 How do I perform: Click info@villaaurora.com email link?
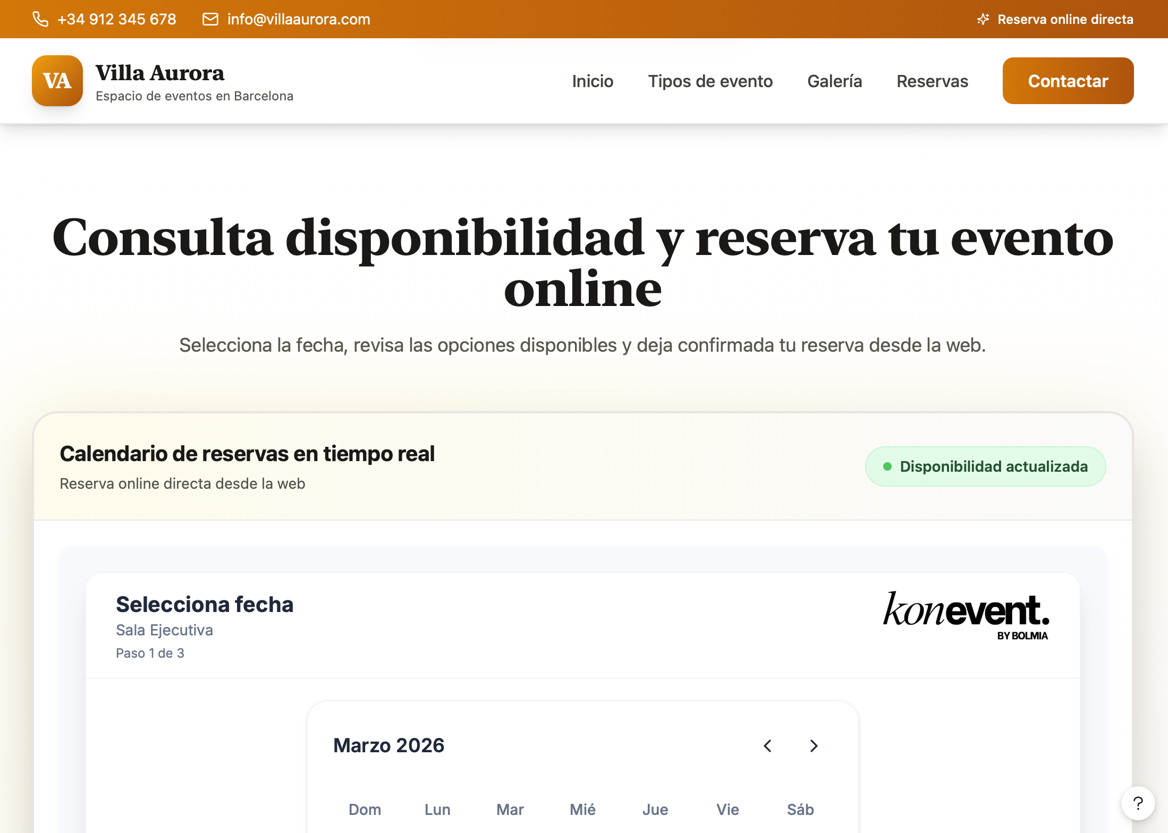[299, 19]
